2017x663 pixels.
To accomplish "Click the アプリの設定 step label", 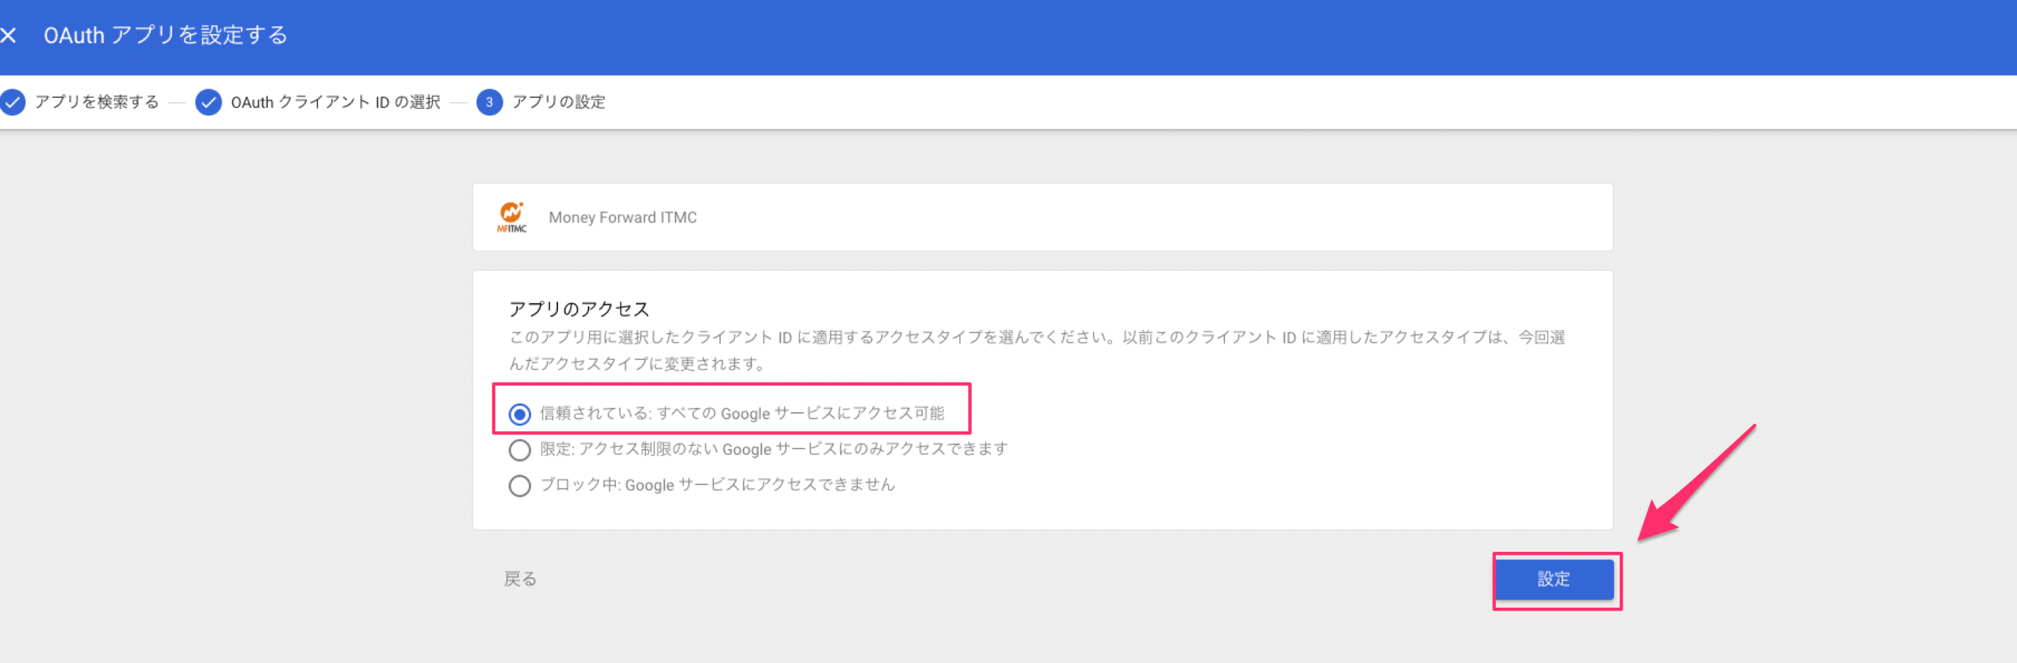I will (x=558, y=102).
